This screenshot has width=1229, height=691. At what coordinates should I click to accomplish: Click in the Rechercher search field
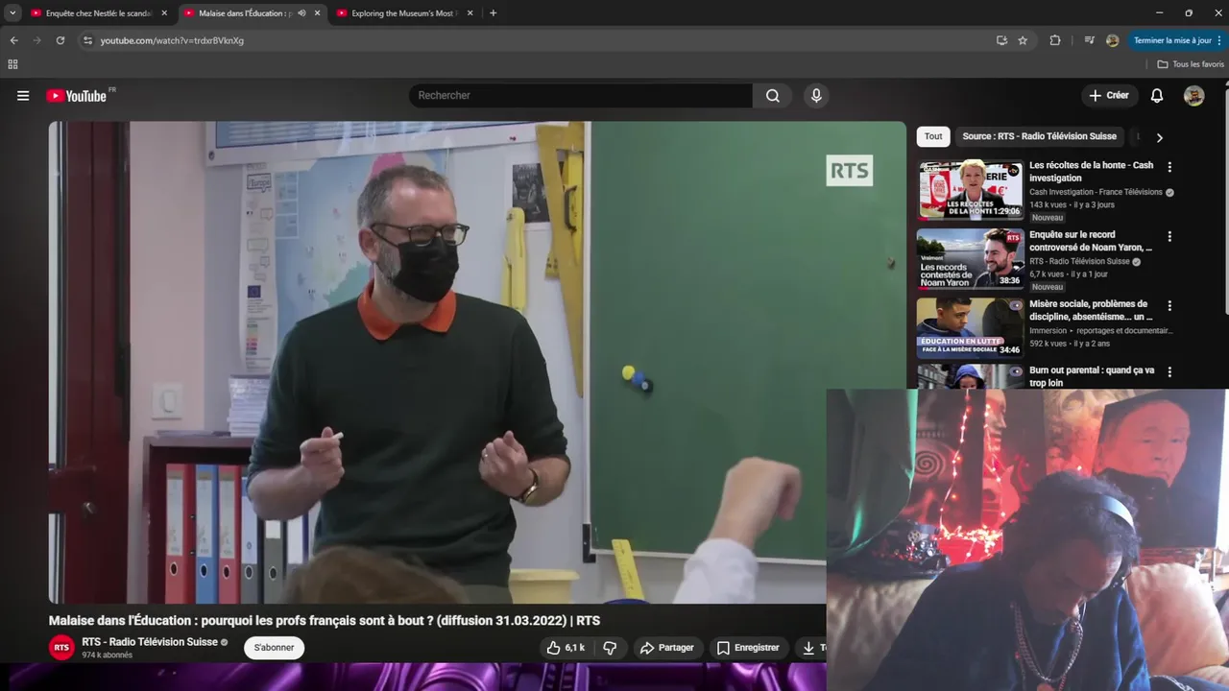(581, 95)
